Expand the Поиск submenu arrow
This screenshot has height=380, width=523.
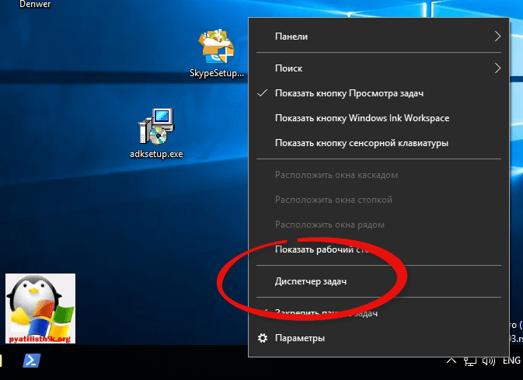pos(497,68)
